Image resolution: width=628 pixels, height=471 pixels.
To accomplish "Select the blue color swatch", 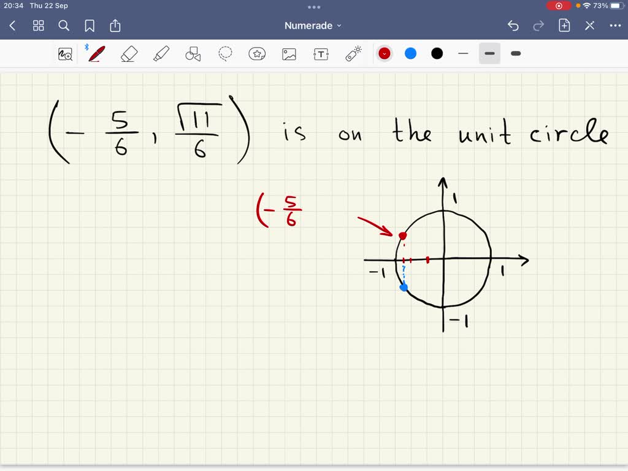I will (410, 53).
